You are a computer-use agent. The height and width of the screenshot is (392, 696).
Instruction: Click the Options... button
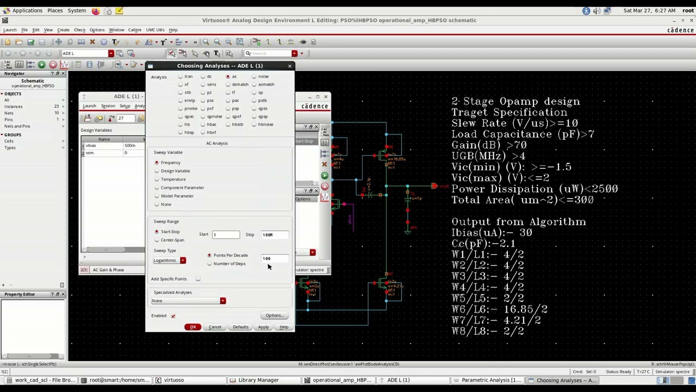click(275, 316)
